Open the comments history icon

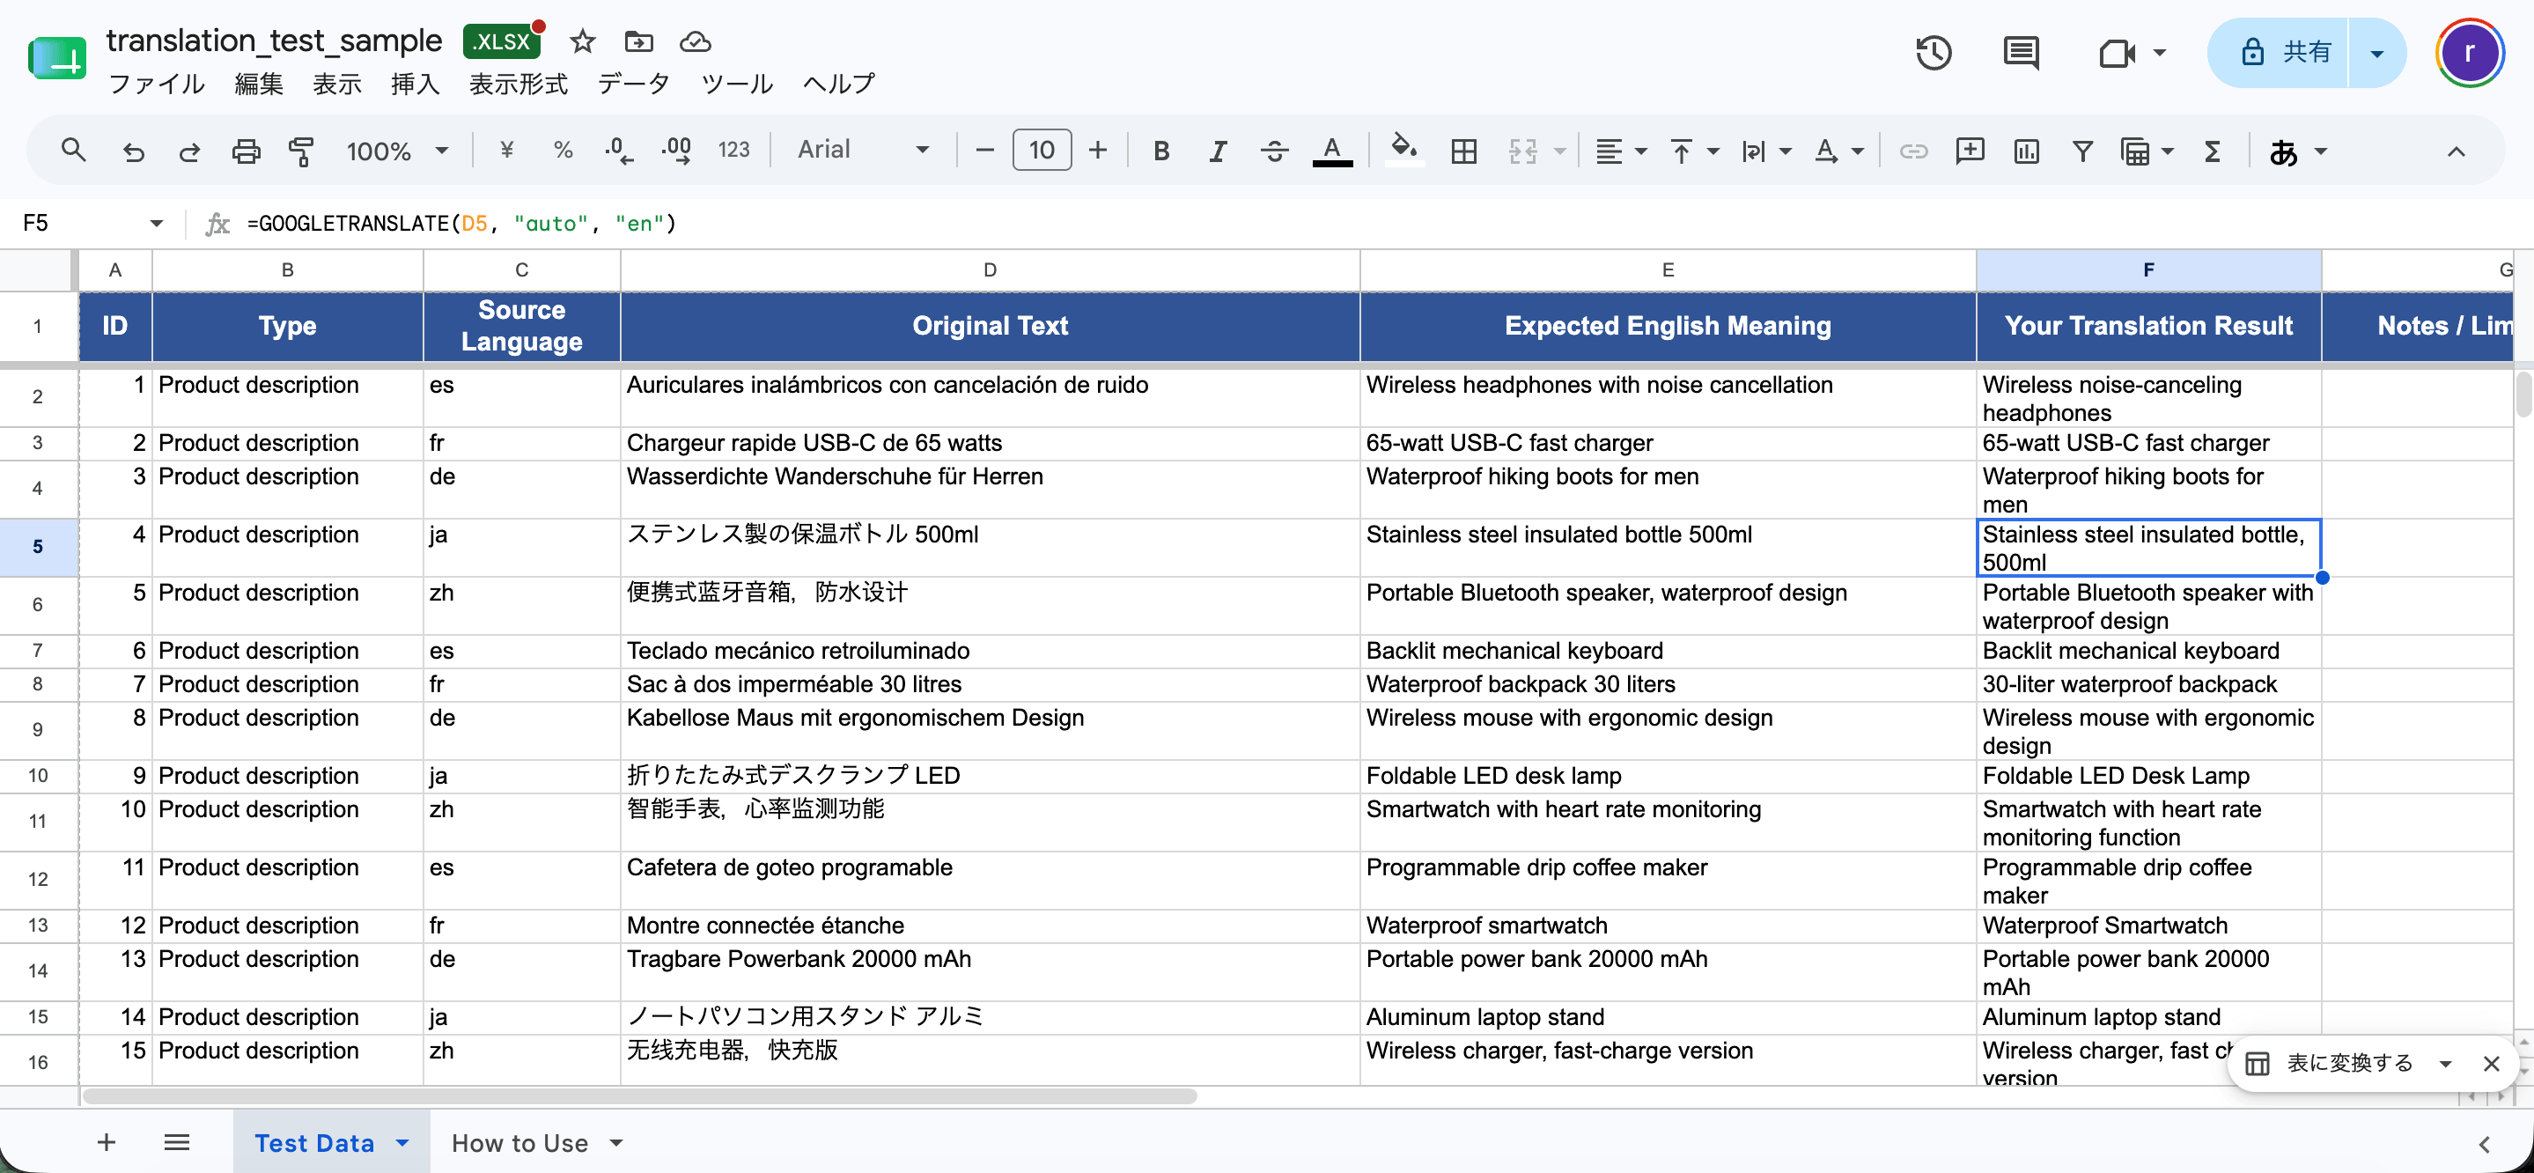(x=2021, y=52)
